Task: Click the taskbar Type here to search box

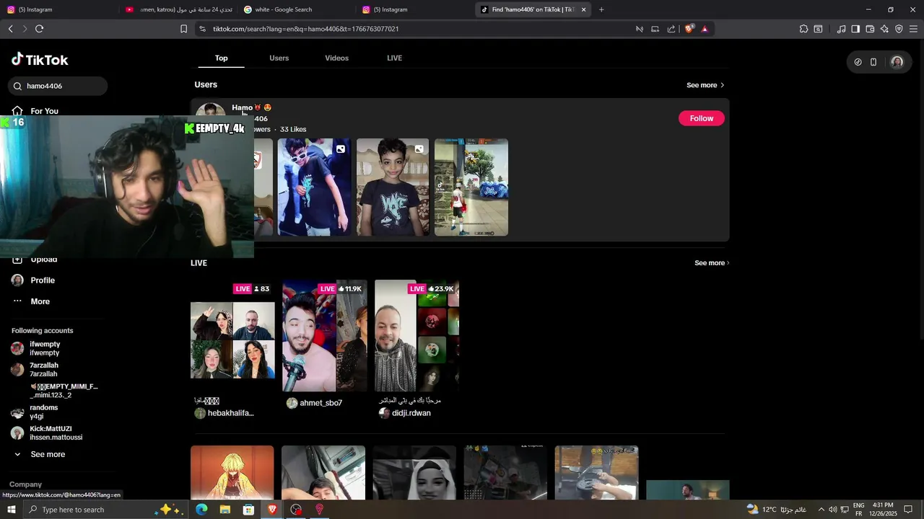Action: tap(105, 510)
